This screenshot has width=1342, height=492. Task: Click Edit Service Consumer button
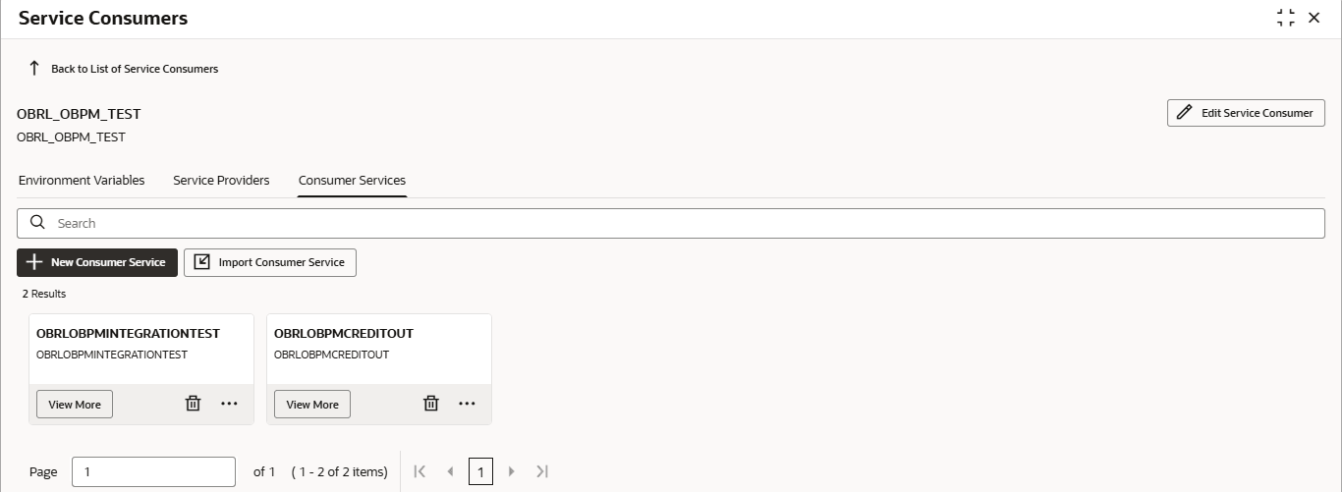coord(1246,113)
